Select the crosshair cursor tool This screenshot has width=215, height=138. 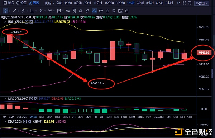pos(5,11)
